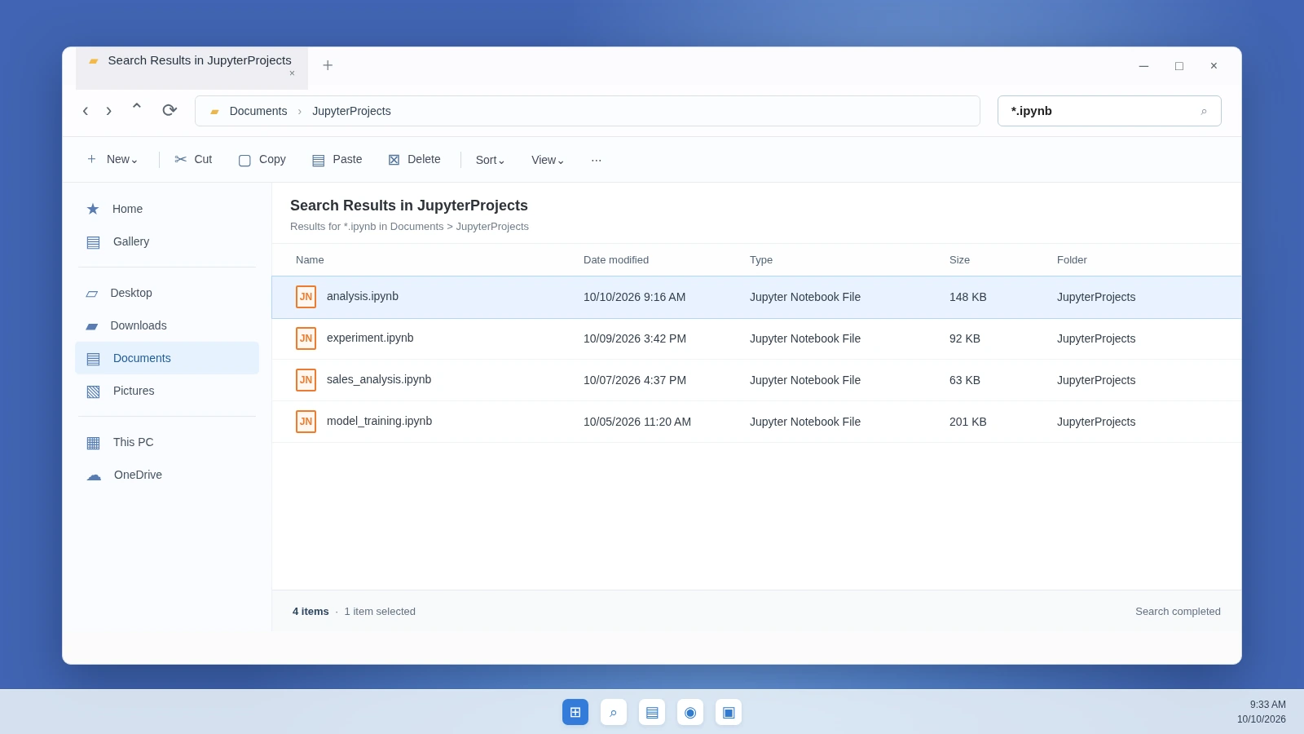The image size is (1304, 734).
Task: Open Pictures in the sidebar
Action: click(167, 391)
